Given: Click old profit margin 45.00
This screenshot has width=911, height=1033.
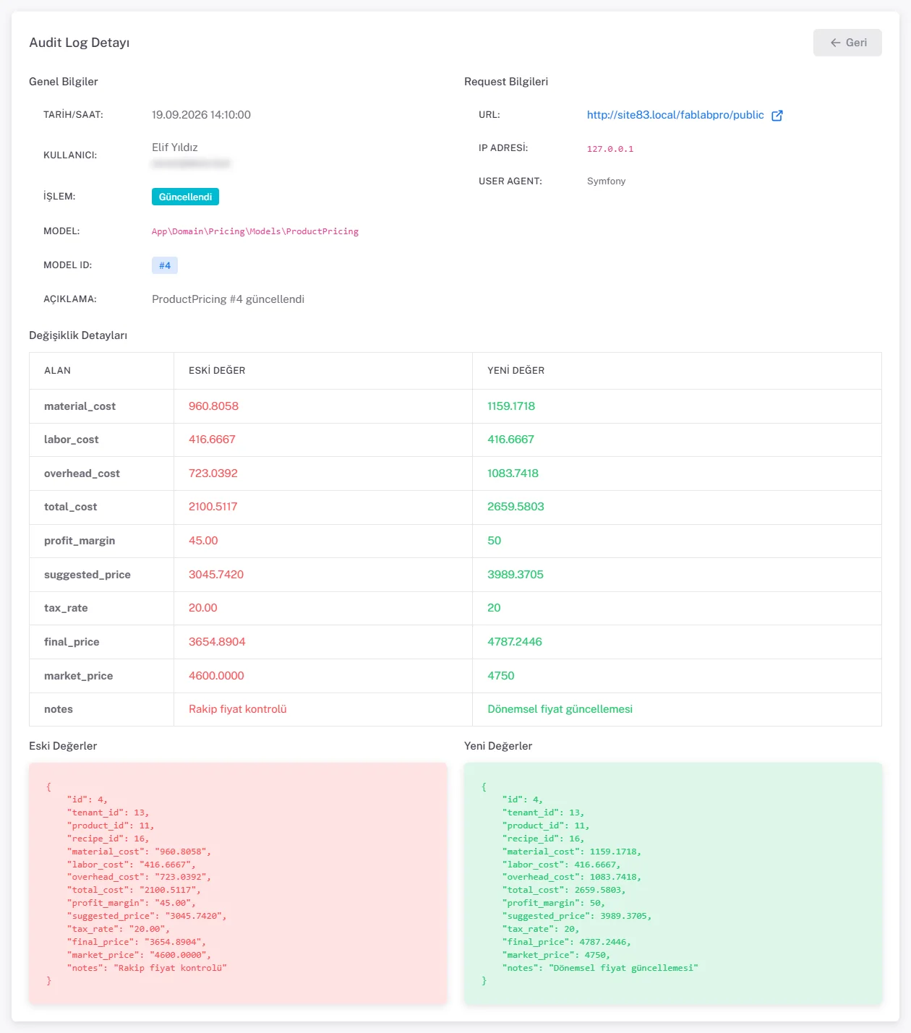Looking at the screenshot, I should pos(203,541).
